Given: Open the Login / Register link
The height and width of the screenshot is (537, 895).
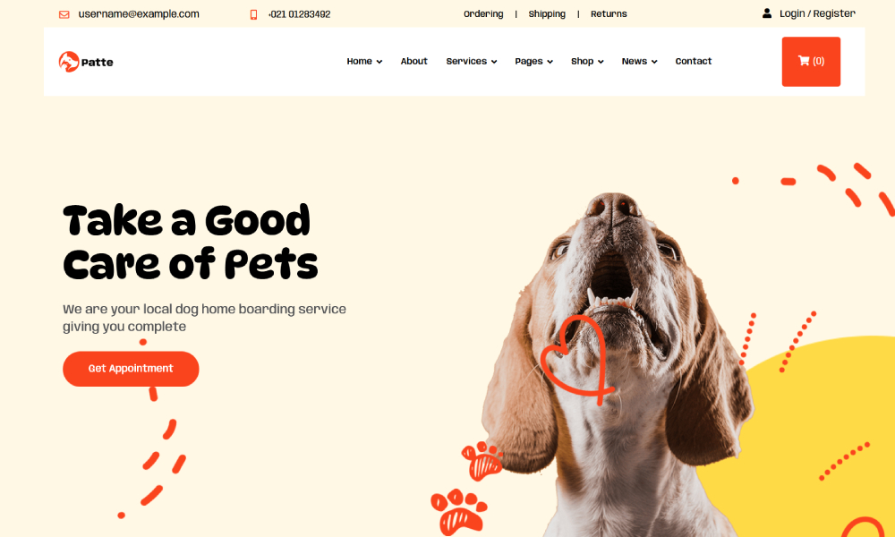Looking at the screenshot, I should (x=817, y=13).
